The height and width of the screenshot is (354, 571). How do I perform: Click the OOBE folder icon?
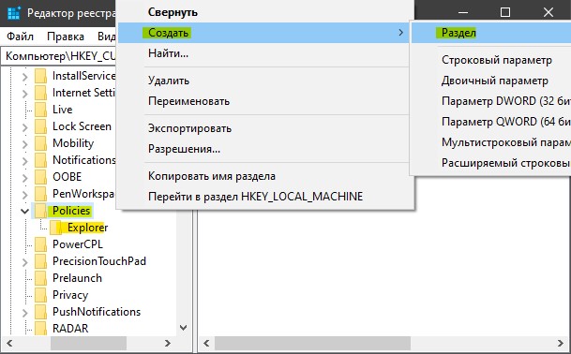pos(41,177)
